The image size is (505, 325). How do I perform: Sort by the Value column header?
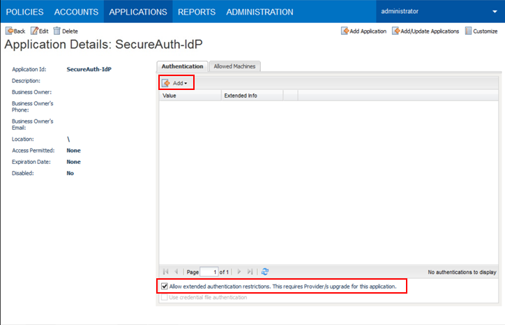188,96
